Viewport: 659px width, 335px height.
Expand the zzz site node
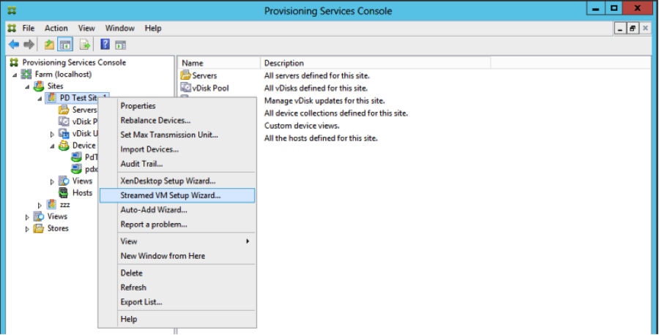(40, 205)
